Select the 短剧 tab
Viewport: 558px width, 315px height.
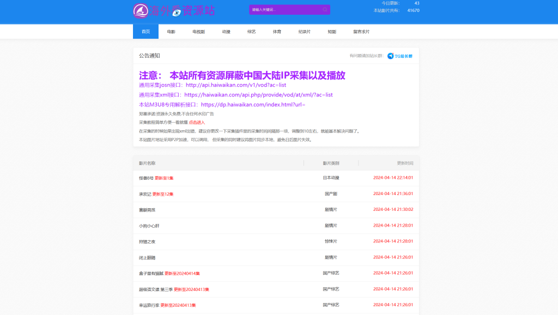coord(331,31)
